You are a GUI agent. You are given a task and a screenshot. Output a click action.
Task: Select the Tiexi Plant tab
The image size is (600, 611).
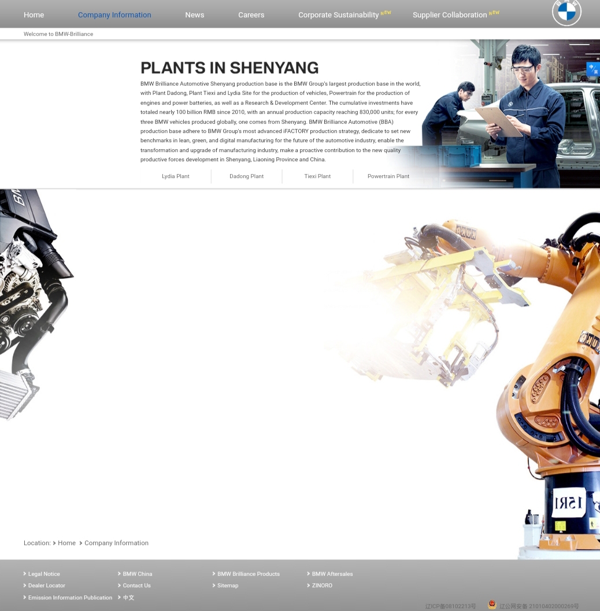317,176
